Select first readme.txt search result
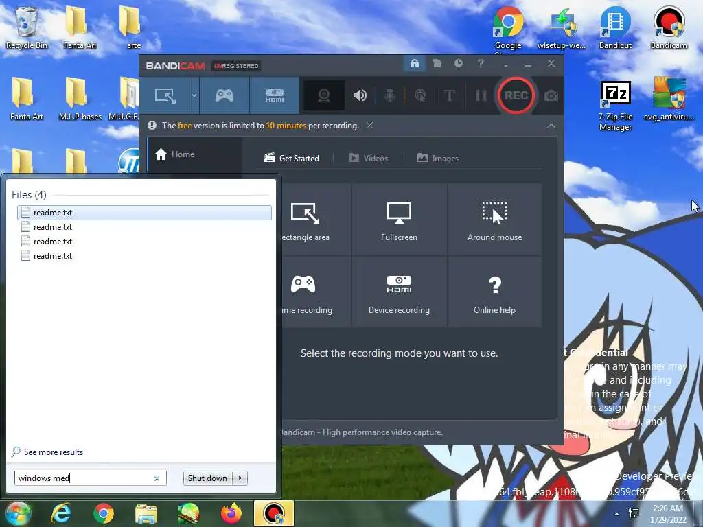The image size is (703, 527). pos(144,213)
